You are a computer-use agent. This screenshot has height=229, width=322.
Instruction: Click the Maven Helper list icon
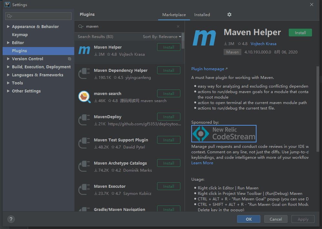coord(84,51)
